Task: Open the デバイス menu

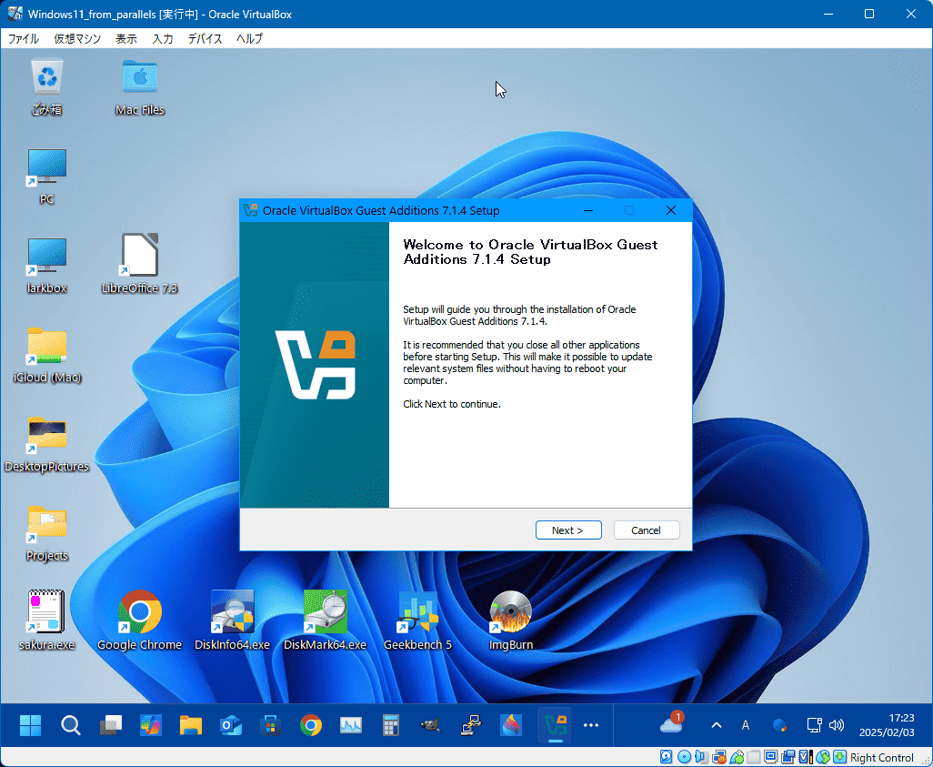Action: click(206, 39)
